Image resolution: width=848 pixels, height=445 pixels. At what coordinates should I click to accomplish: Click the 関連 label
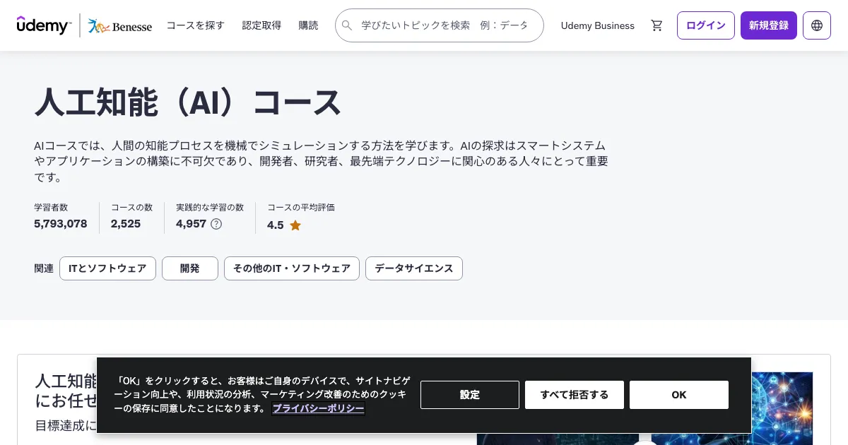(x=44, y=268)
